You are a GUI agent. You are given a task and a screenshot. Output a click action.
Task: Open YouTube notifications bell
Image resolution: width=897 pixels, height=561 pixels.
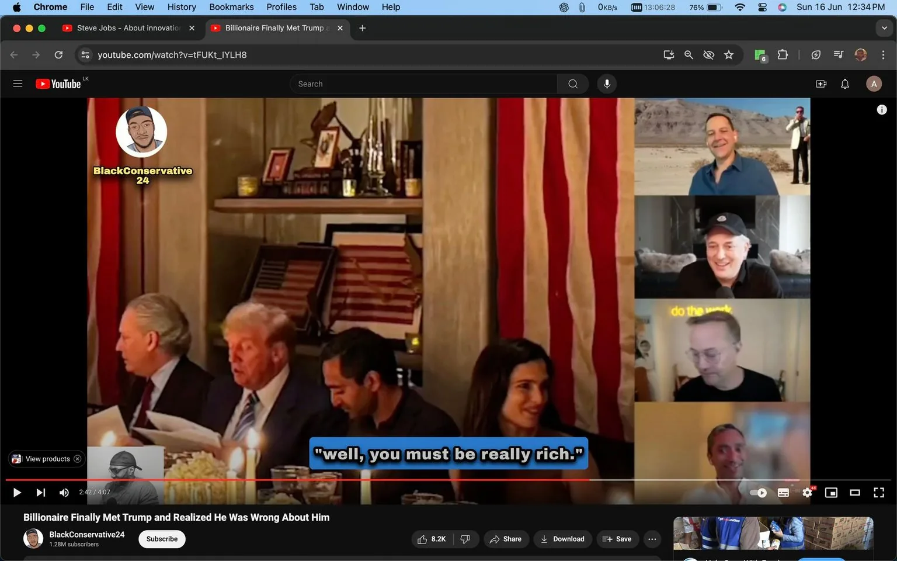[844, 84]
